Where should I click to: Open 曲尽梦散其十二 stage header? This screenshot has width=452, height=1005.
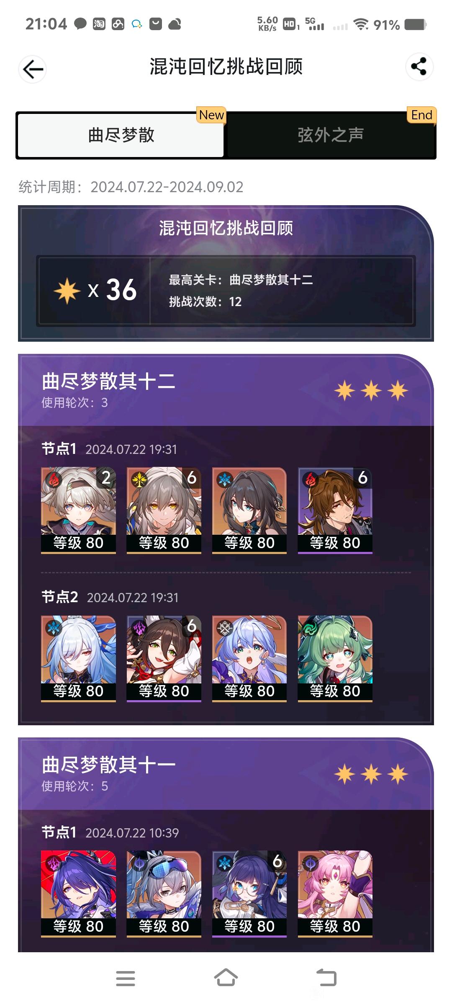226,390
